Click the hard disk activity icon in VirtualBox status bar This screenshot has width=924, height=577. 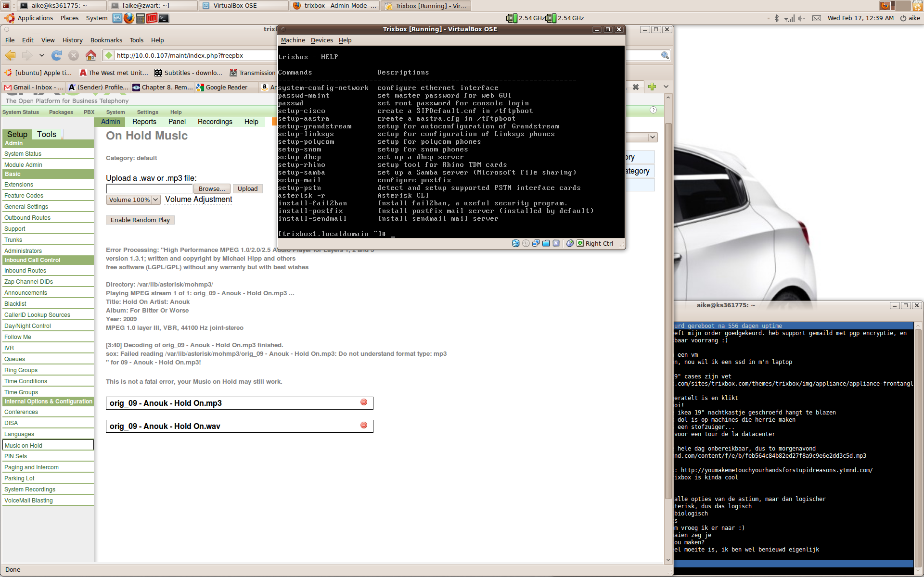515,243
